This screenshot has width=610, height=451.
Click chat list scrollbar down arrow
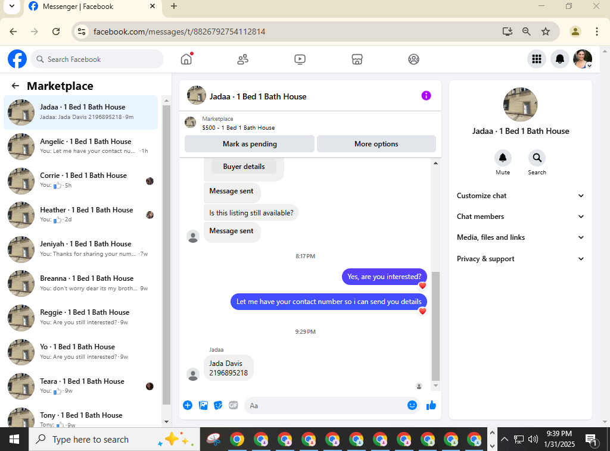pos(167,421)
